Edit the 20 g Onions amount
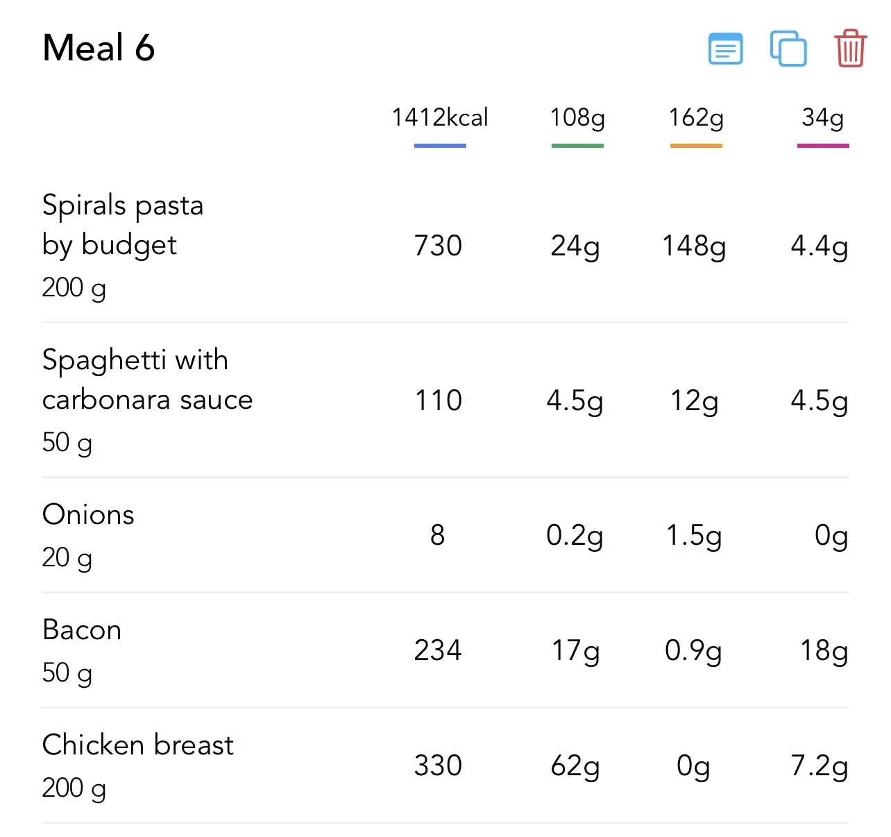Viewport: 891px width, 837px height. (x=67, y=558)
